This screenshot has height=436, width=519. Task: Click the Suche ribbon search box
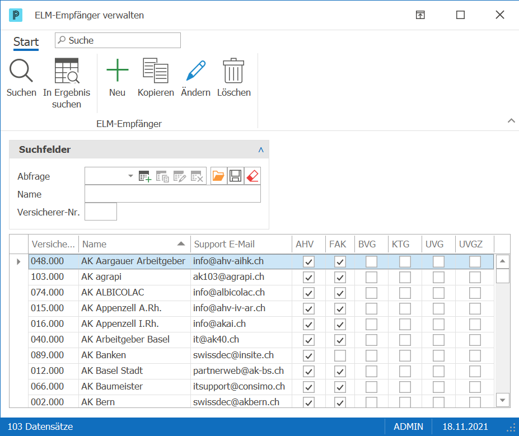click(118, 40)
